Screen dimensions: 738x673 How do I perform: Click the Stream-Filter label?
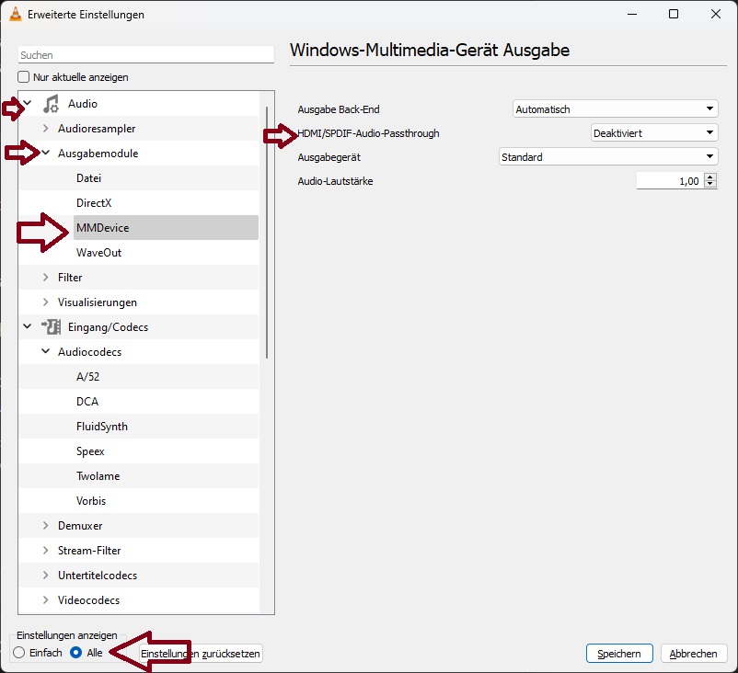89,550
